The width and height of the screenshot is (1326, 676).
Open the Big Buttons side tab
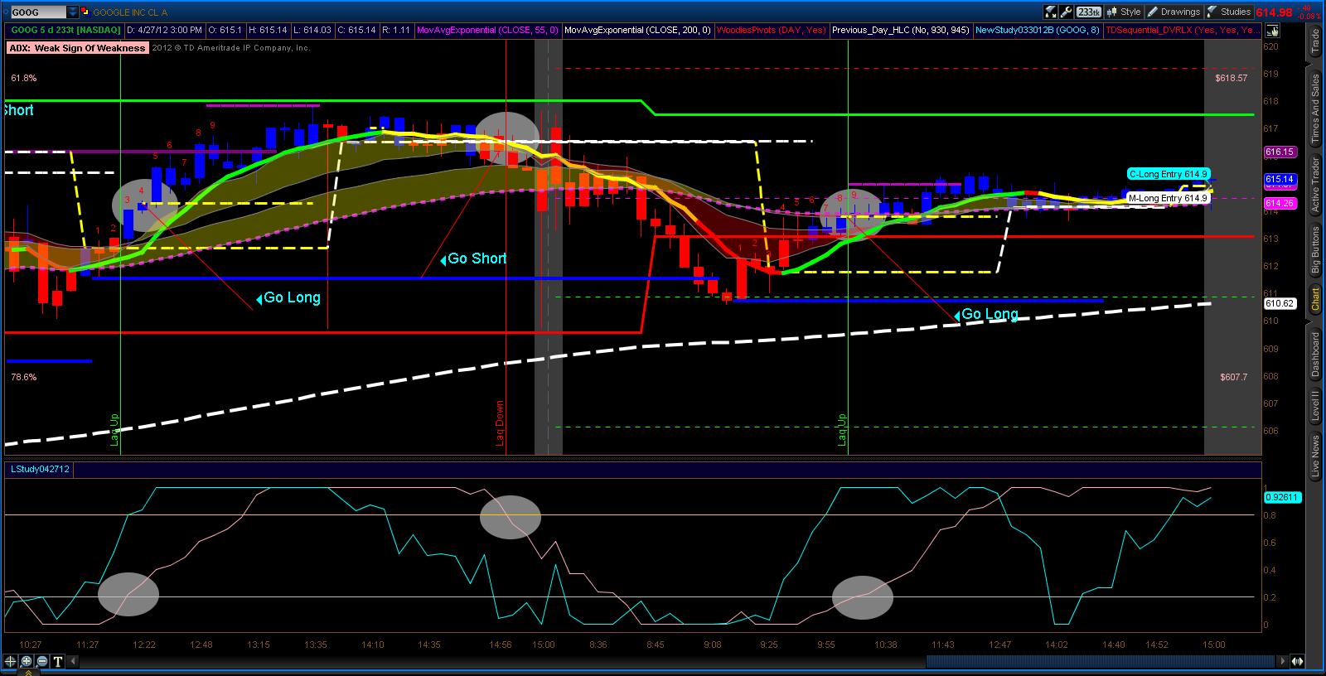(x=1315, y=250)
